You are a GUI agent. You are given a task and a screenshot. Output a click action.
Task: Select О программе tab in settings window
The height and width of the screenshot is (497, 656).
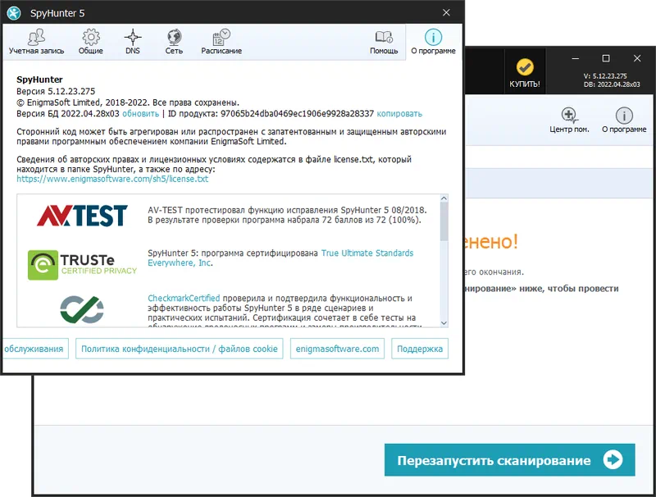[434, 42]
